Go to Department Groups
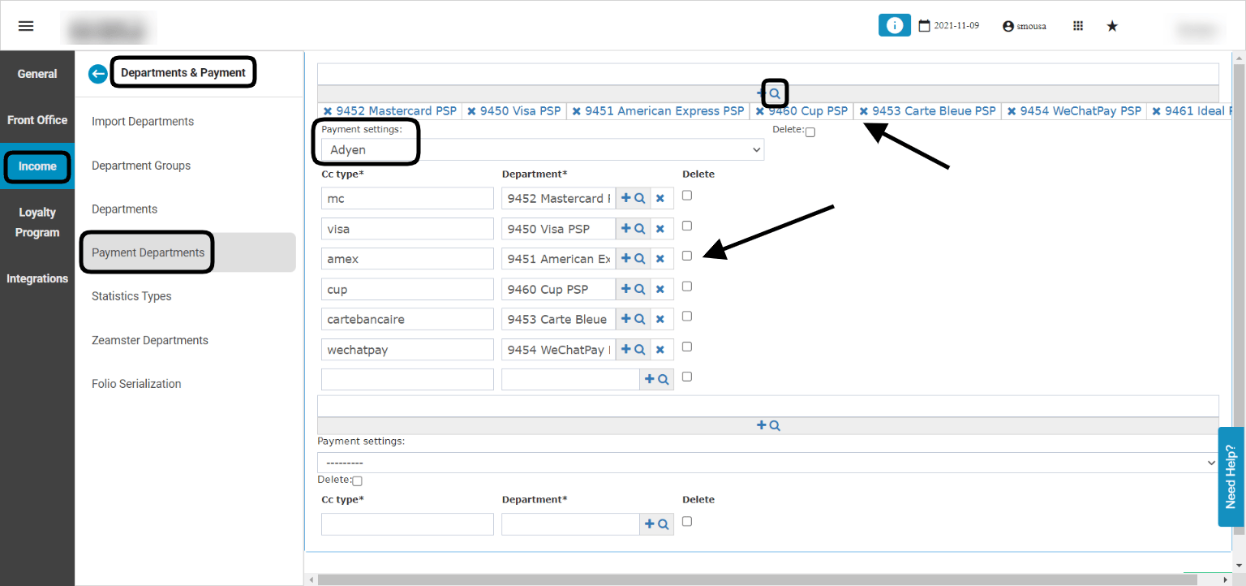 click(x=141, y=166)
